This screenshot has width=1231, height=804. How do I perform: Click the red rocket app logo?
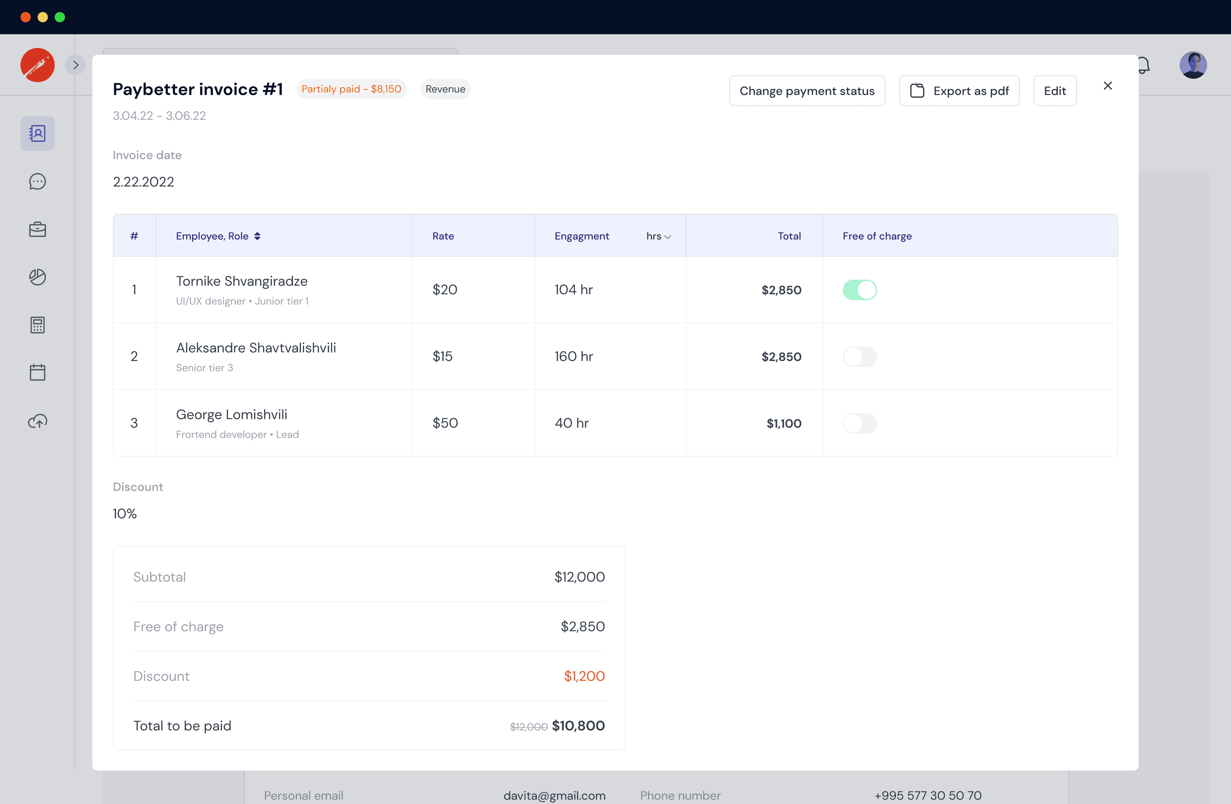point(37,65)
